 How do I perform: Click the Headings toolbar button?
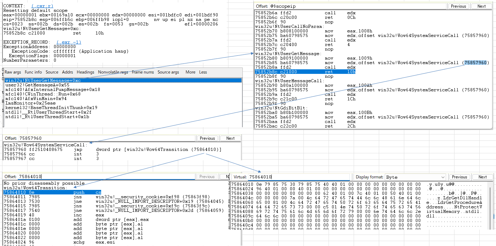point(85,72)
